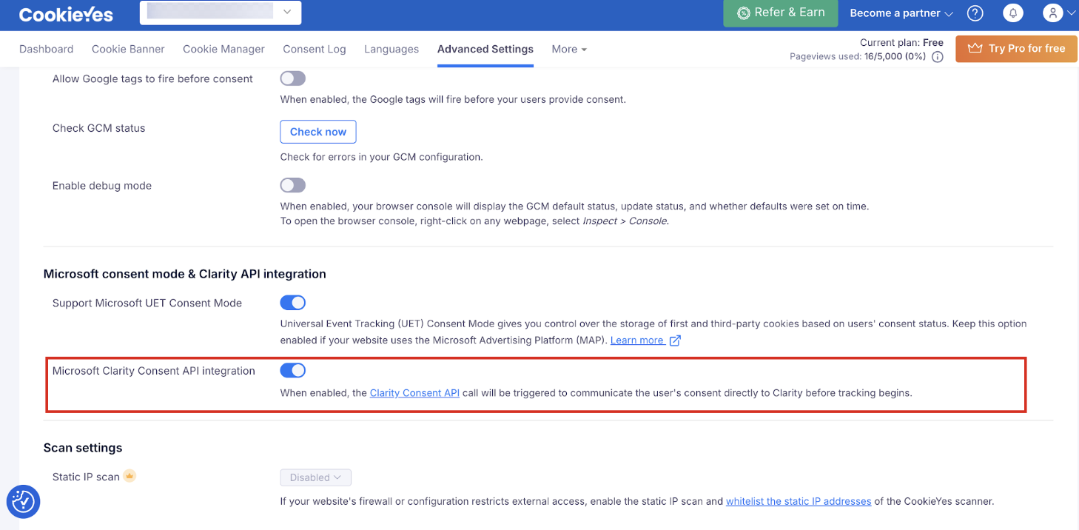Viewport: 1079px width, 530px height.
Task: Open the Learn more link
Action: tap(637, 341)
